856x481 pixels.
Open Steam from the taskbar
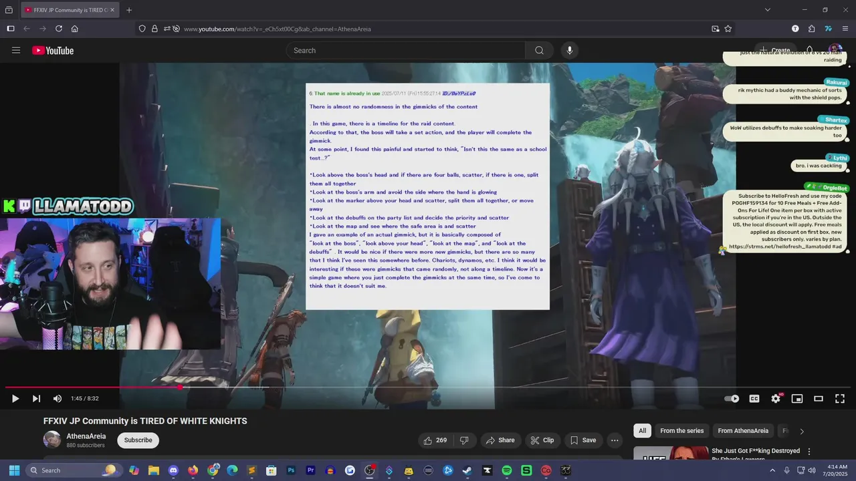pos(467,470)
